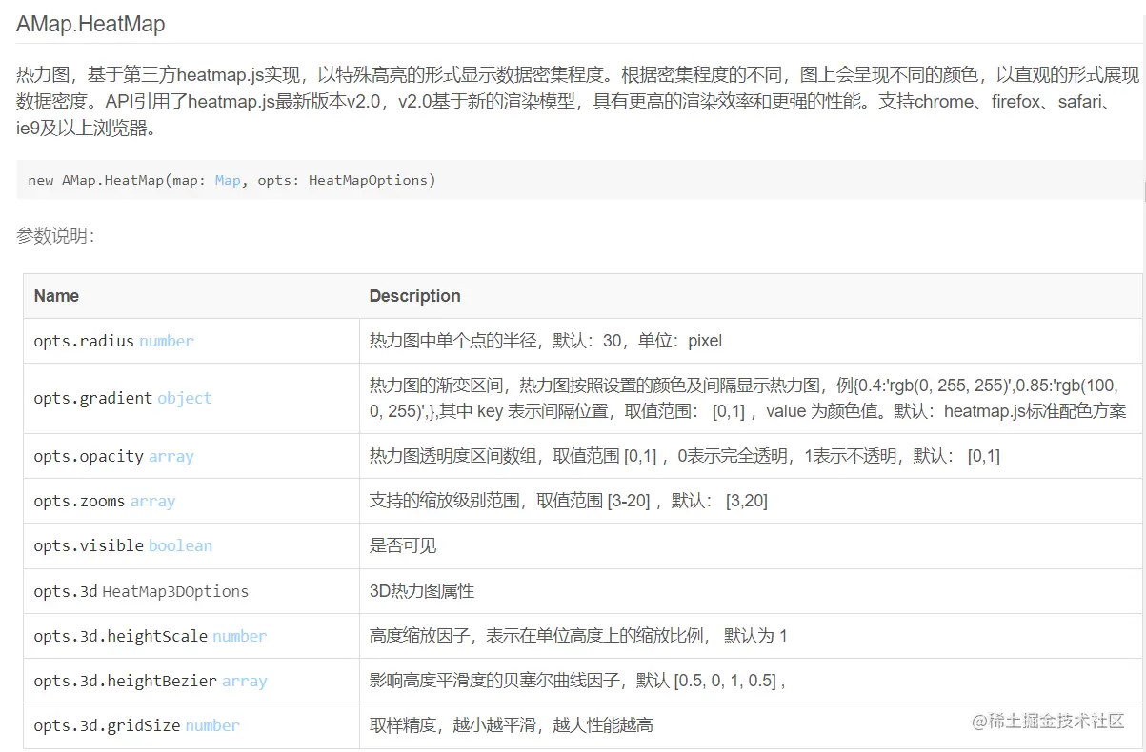Click the number type link for opts.radius
The width and height of the screenshot is (1146, 752).
click(167, 341)
